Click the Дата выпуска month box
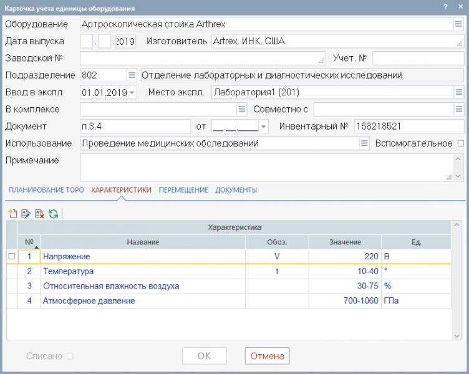Screen dimensions: 469x374 click(104, 41)
